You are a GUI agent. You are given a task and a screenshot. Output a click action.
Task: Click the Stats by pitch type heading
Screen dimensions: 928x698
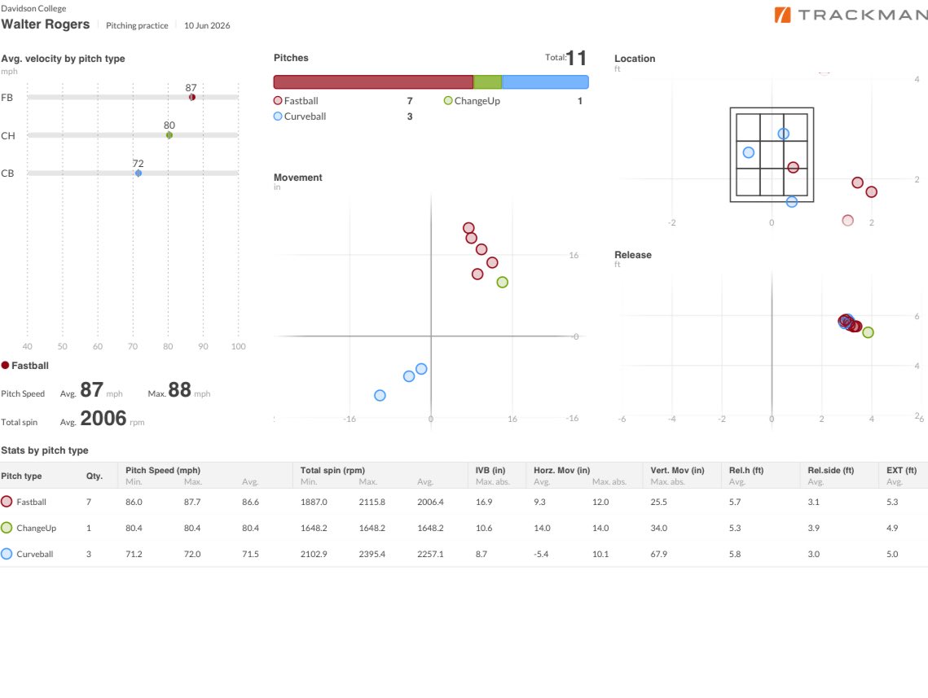click(x=44, y=450)
